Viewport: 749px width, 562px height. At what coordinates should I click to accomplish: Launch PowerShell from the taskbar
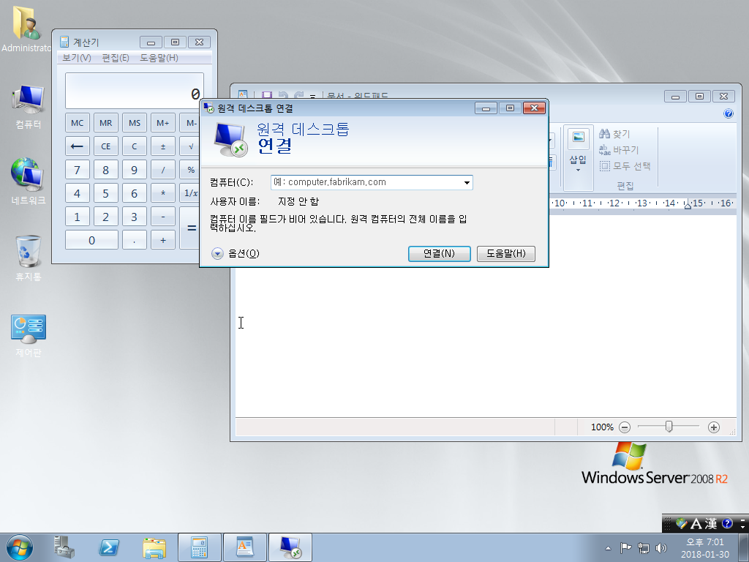pos(108,547)
